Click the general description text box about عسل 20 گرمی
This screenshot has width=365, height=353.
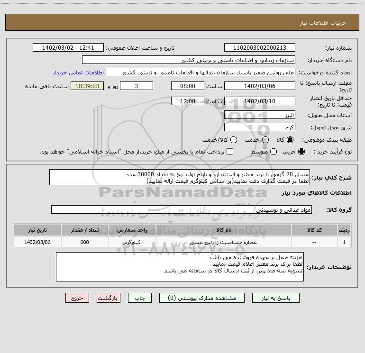click(x=180, y=177)
